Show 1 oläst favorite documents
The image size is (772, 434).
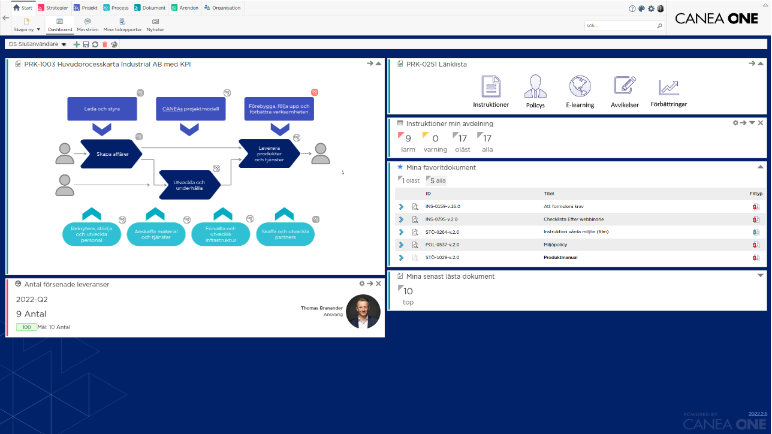click(409, 180)
